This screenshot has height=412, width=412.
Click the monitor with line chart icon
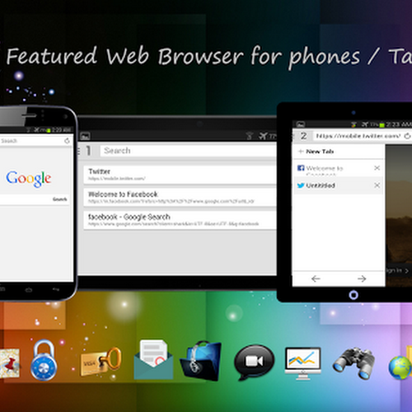[303, 363]
